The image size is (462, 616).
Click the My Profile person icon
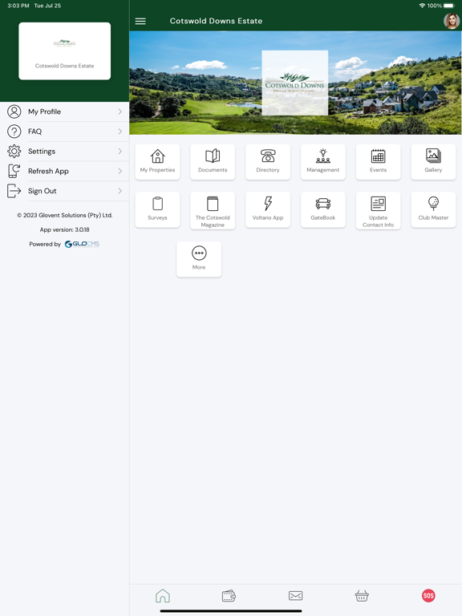14,111
